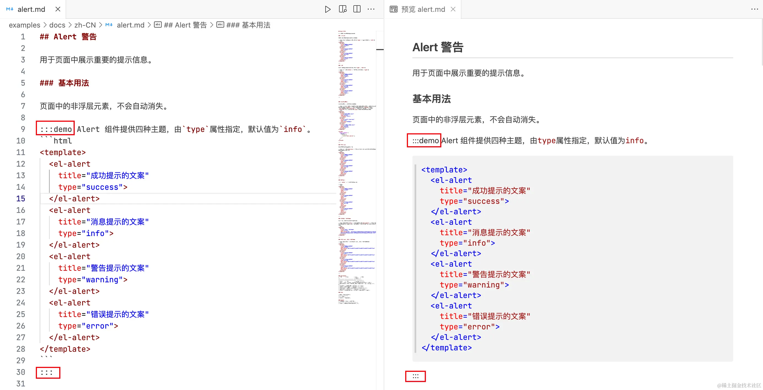Switch to the alert.md editor tab
Viewport: 763px width, 390px height.
pyautogui.click(x=31, y=9)
